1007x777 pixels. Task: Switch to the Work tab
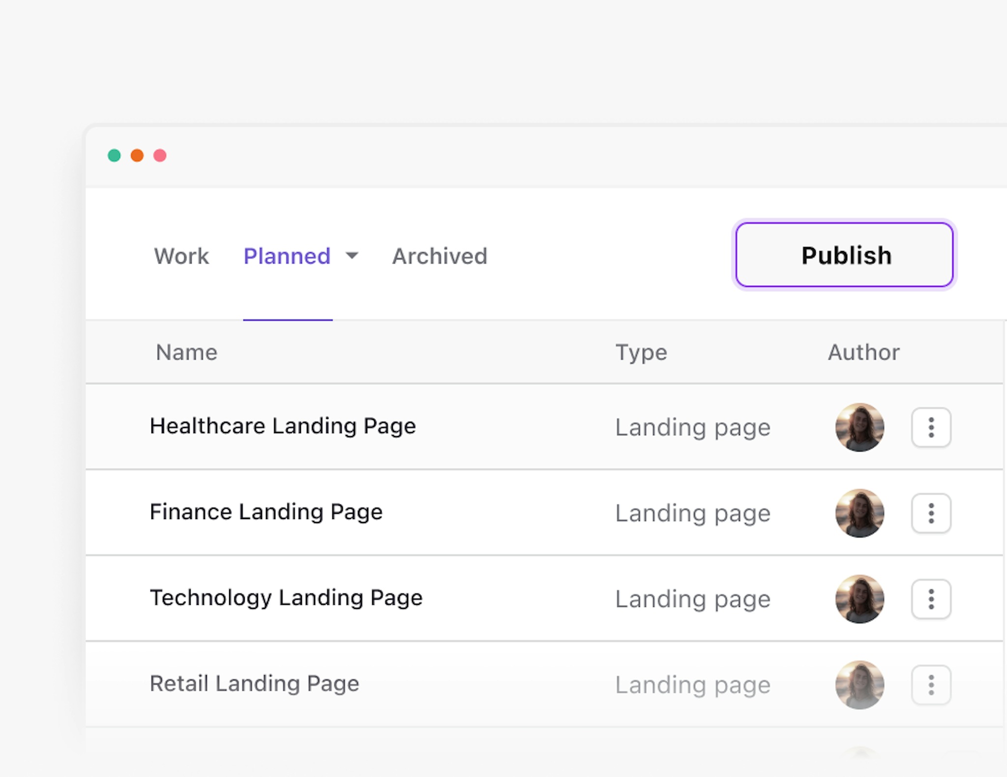[181, 256]
